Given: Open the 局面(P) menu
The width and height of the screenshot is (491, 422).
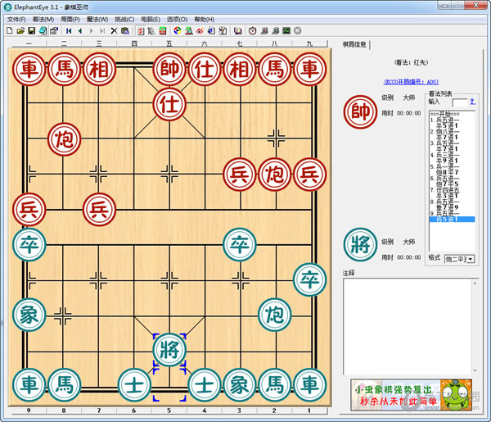Looking at the screenshot, I should (x=70, y=20).
